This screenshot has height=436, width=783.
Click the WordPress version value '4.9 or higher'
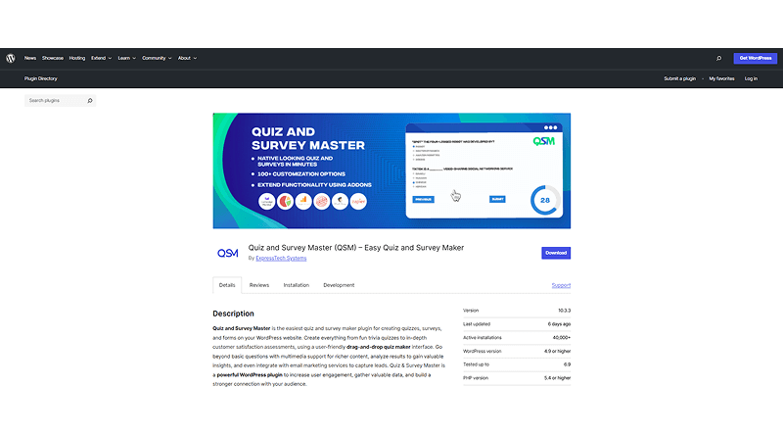[x=557, y=351]
